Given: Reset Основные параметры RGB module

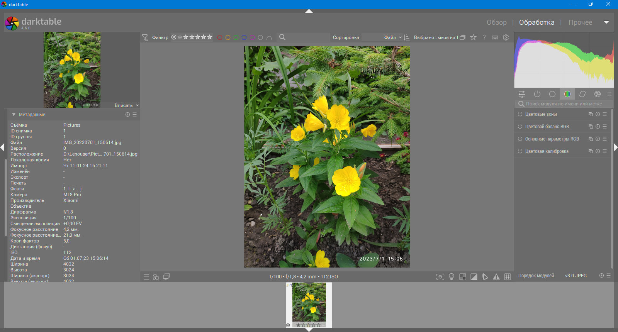Looking at the screenshot, I should point(598,139).
